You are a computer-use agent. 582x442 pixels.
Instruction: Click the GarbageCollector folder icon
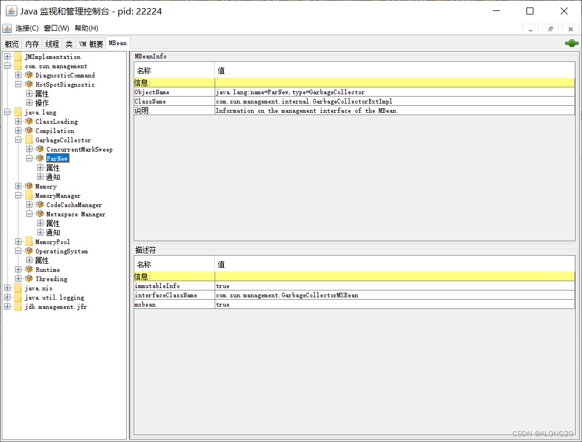point(29,140)
